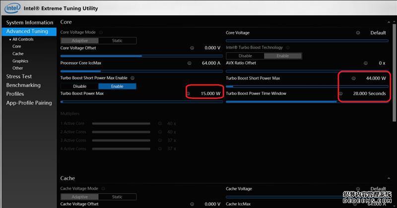Viewport: 397px width, 208px height.
Task: Click the 44.000 W Short Power Max value
Action: (376, 78)
